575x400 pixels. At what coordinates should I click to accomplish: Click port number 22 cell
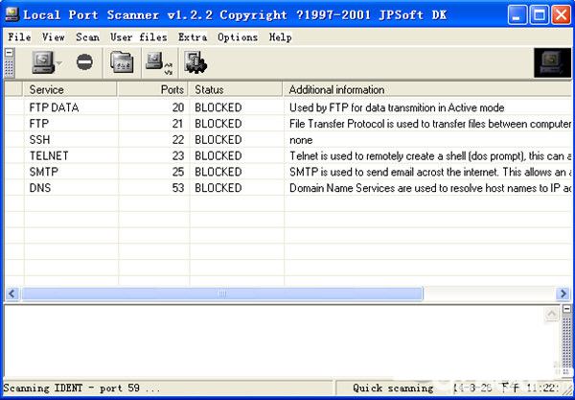pyautogui.click(x=178, y=140)
